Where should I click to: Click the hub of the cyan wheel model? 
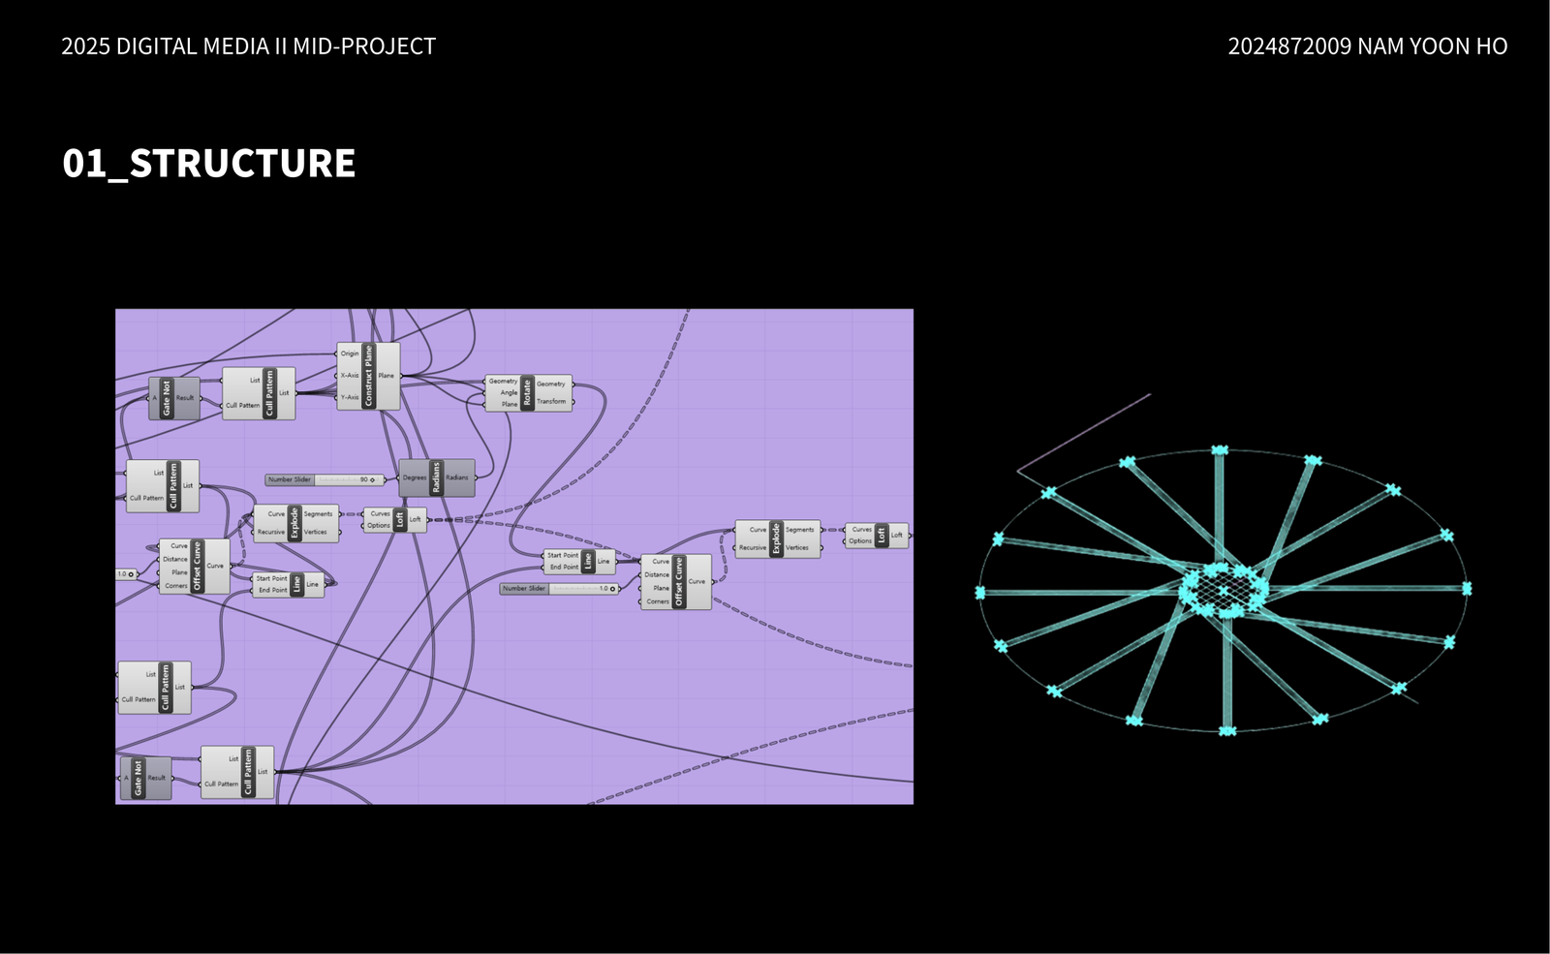click(1224, 588)
